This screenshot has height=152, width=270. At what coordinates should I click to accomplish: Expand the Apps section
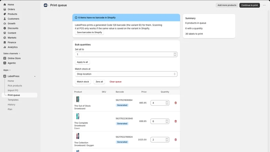(7, 70)
